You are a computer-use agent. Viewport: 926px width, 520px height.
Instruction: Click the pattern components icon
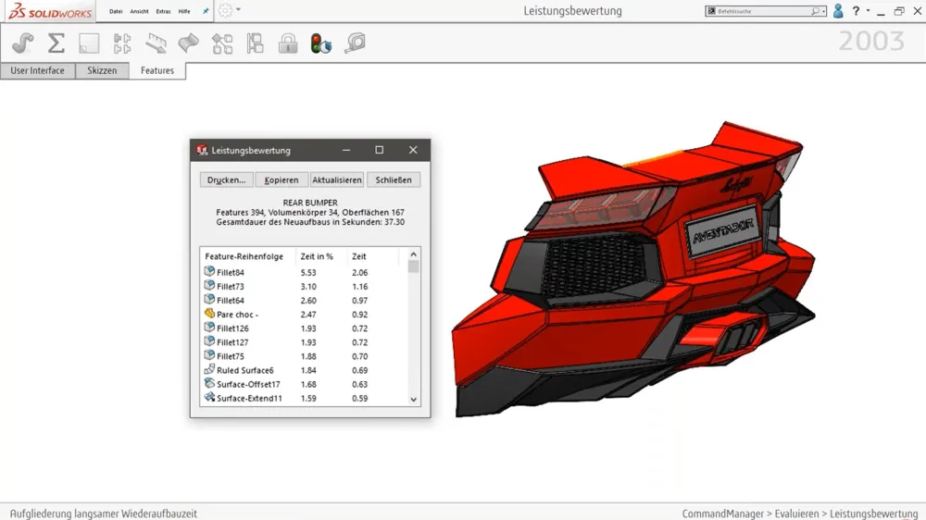point(122,43)
